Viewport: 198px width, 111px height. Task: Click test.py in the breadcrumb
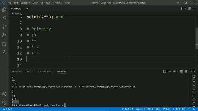click(x=19, y=14)
